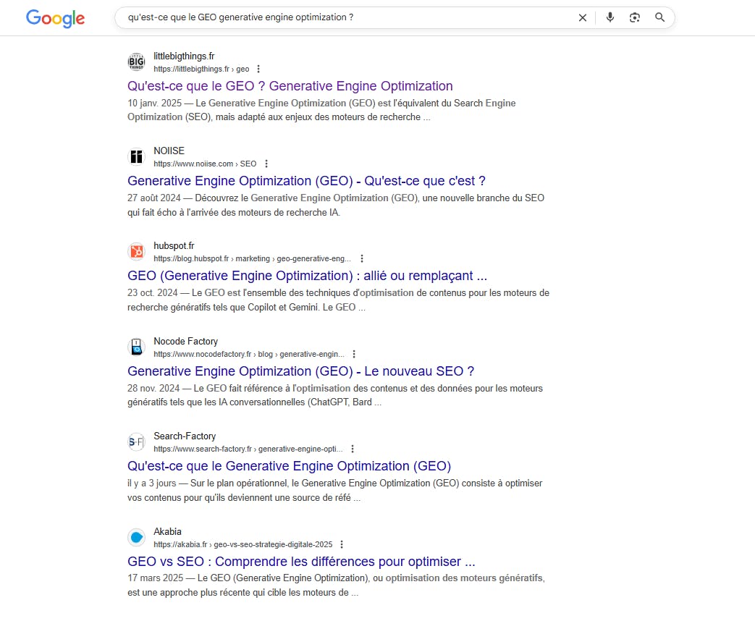The image size is (755, 621).
Task: Open the three-dot menu for hubspot.fr result
Action: 362,258
